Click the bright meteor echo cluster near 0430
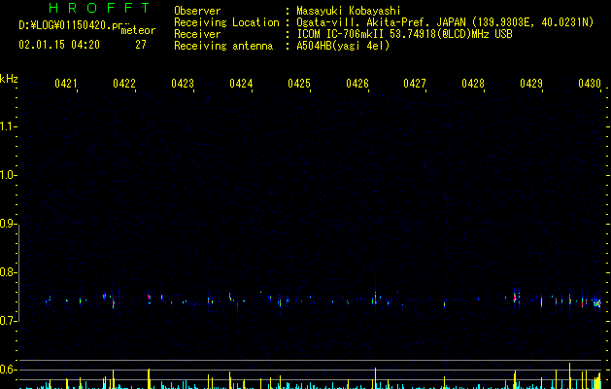 [597, 303]
